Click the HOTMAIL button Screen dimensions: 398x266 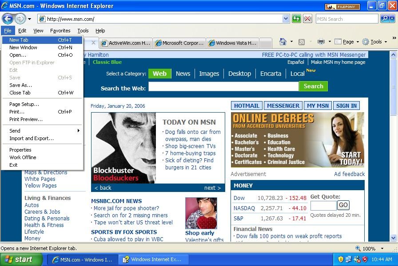coord(247,106)
